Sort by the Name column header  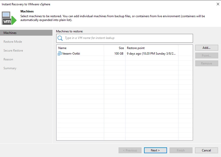pyautogui.click(x=80, y=48)
